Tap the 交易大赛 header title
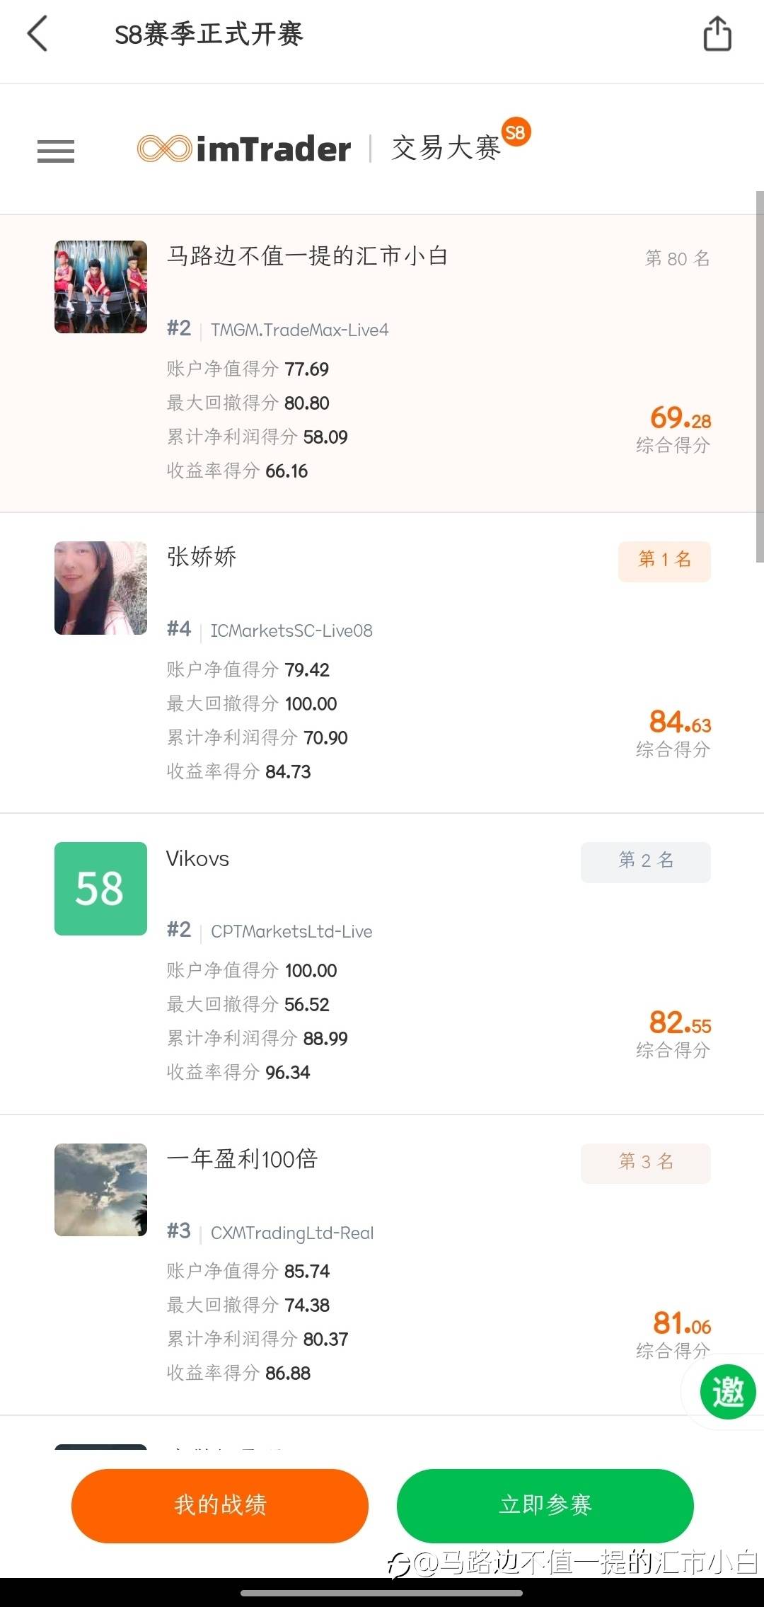Viewport: 764px width, 1607px height. [x=446, y=149]
